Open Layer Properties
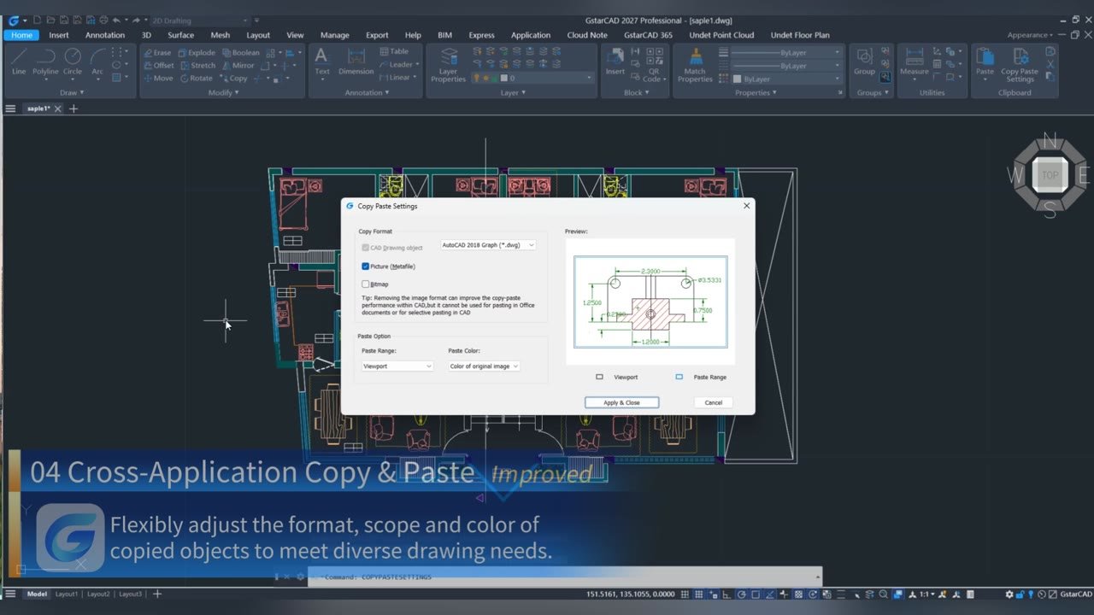The image size is (1094, 615). (448, 65)
